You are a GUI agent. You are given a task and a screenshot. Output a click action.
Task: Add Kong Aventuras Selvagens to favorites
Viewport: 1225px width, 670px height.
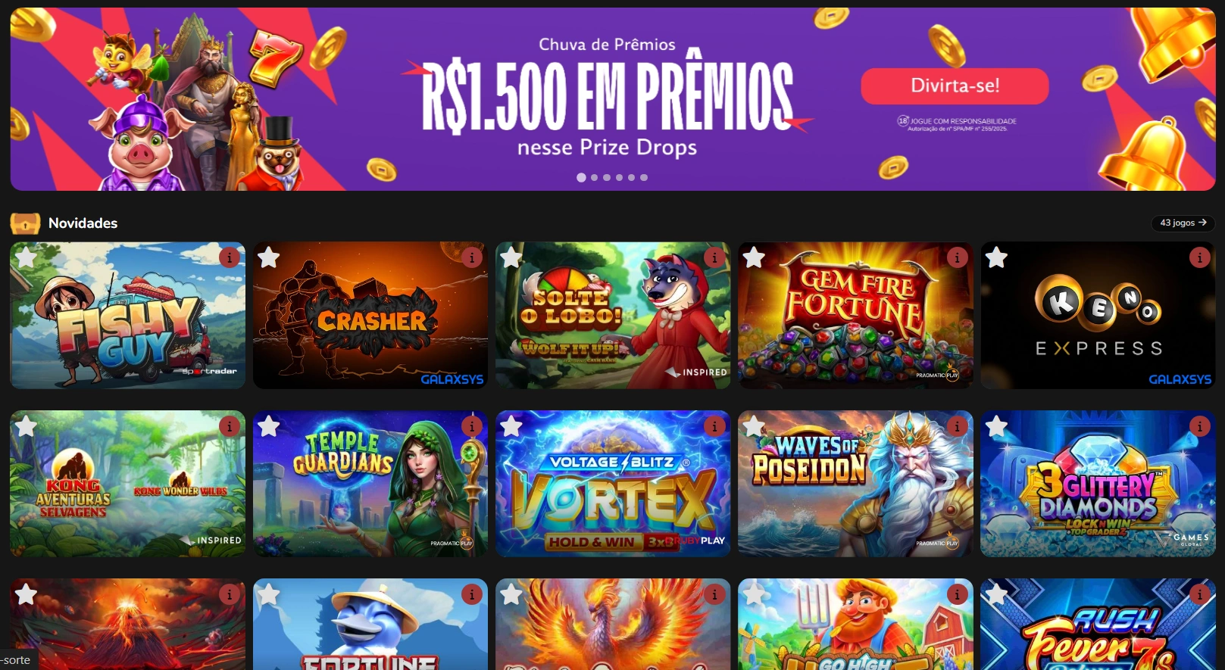(x=27, y=426)
